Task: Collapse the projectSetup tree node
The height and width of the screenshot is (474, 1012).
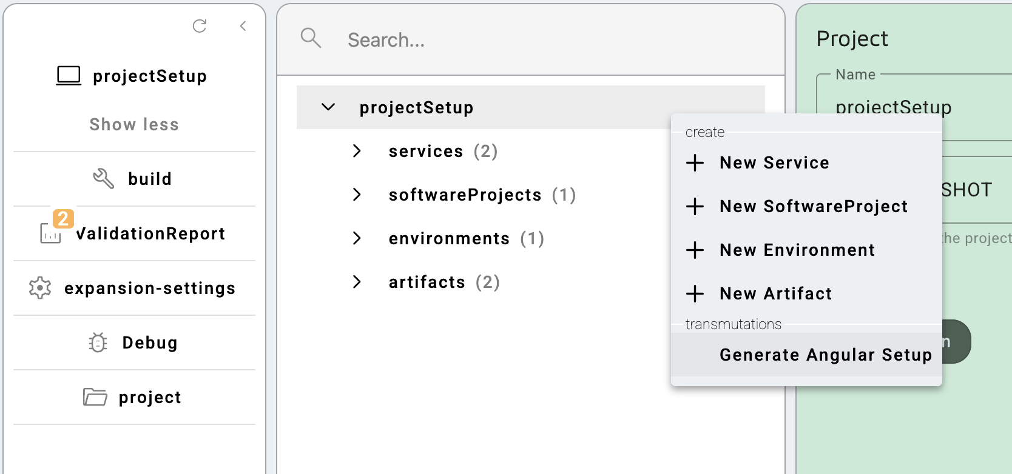Action: (x=328, y=107)
